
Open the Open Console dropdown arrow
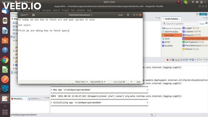201,60
